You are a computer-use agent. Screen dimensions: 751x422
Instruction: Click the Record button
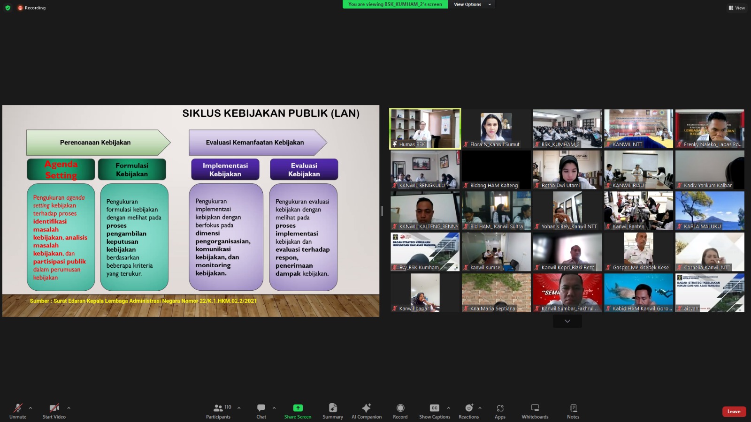point(400,408)
